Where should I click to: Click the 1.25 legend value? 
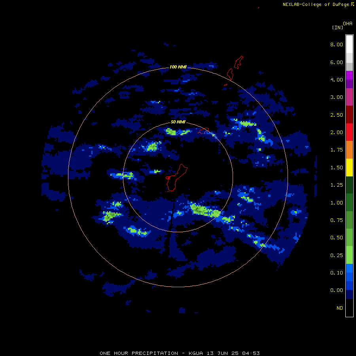coord(337,185)
